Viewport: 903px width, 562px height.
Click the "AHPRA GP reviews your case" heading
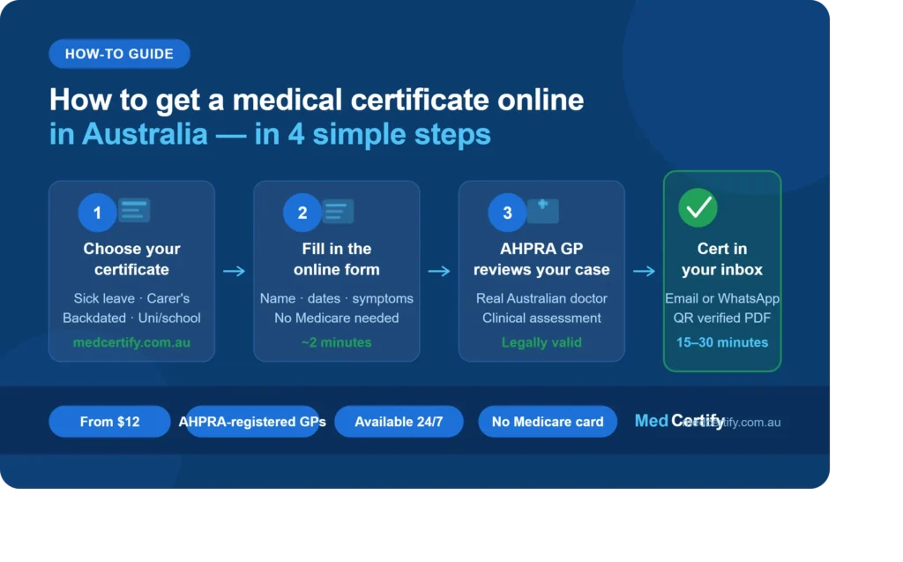[541, 259]
